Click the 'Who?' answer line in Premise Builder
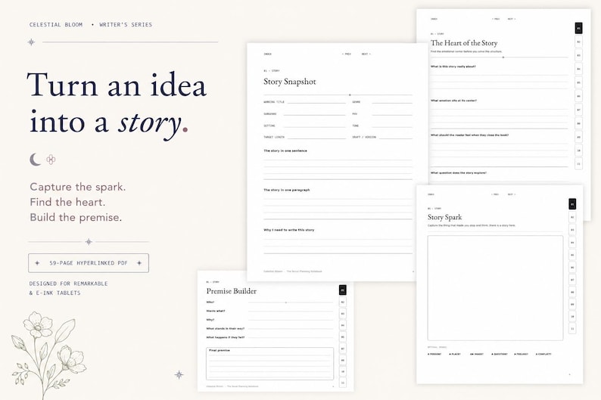 click(291, 302)
